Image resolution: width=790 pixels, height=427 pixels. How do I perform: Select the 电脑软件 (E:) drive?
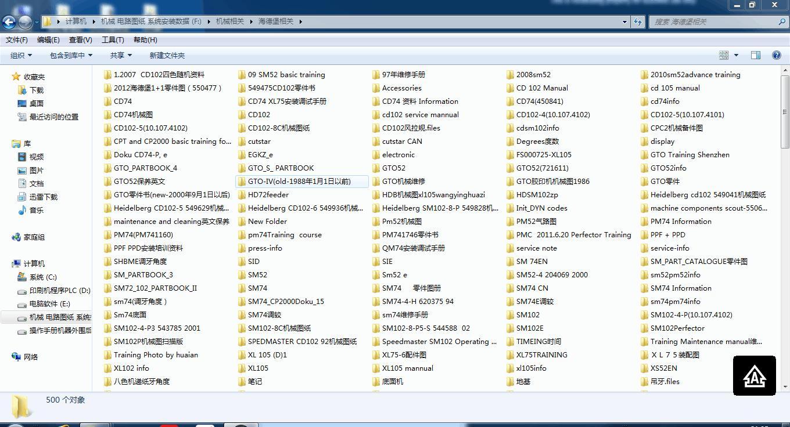pyautogui.click(x=44, y=303)
